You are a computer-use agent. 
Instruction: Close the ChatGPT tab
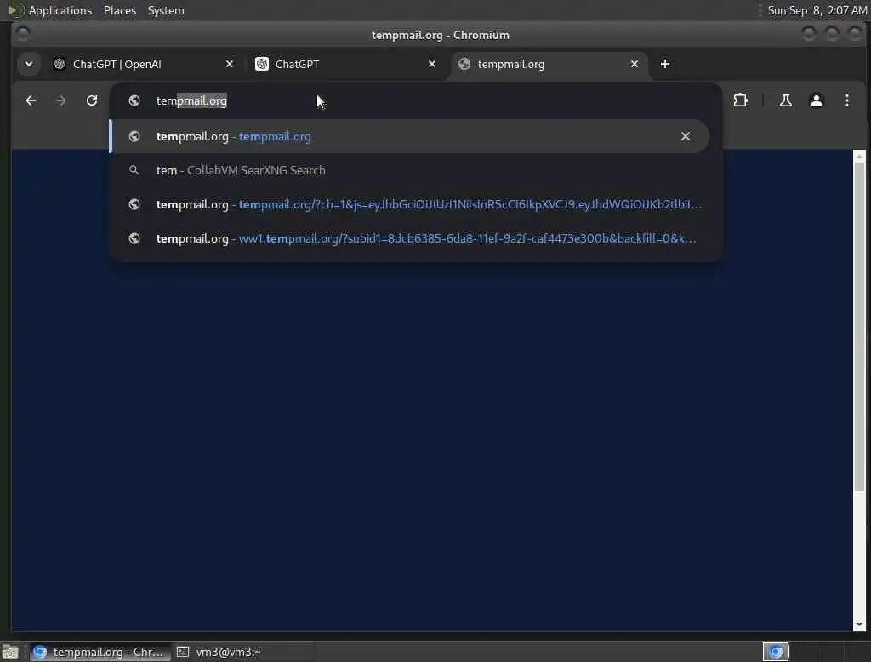point(431,64)
